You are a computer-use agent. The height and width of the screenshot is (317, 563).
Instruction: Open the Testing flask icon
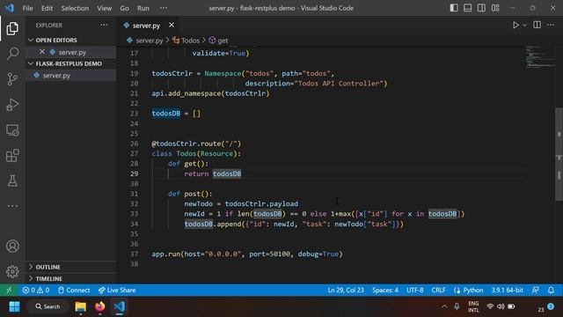tap(12, 181)
